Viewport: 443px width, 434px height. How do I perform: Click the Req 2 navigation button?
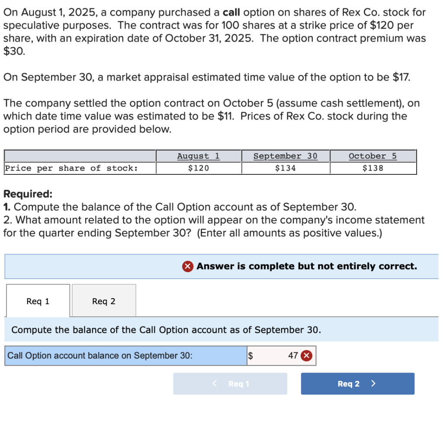[x=357, y=383]
